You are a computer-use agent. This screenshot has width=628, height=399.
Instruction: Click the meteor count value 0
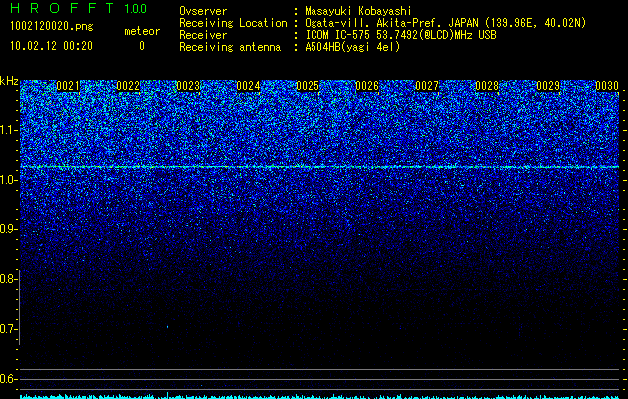click(x=142, y=46)
